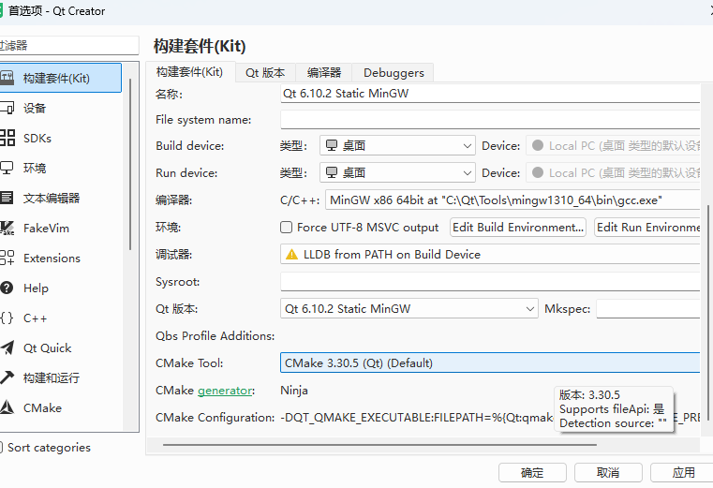Select the 构建套件(Kit) category icon

(7, 78)
